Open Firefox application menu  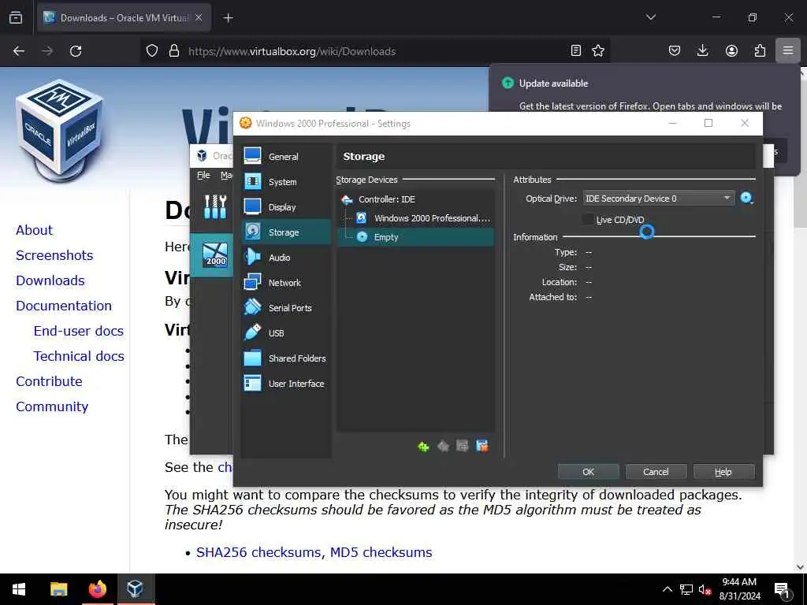pos(788,50)
